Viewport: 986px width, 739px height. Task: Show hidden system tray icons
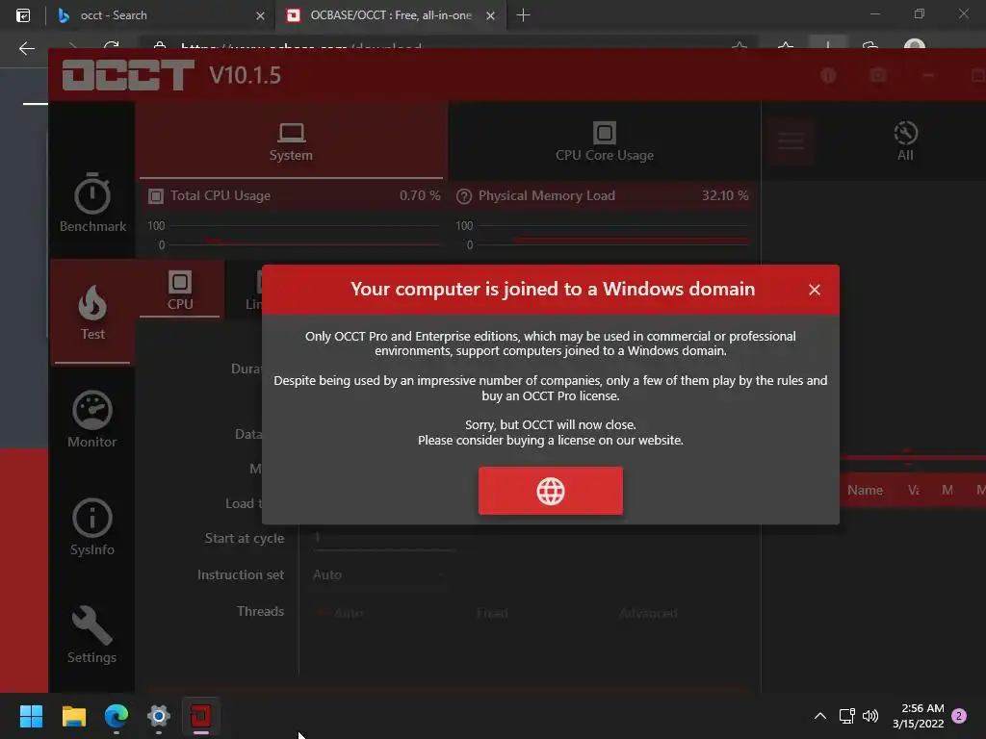pos(820,716)
